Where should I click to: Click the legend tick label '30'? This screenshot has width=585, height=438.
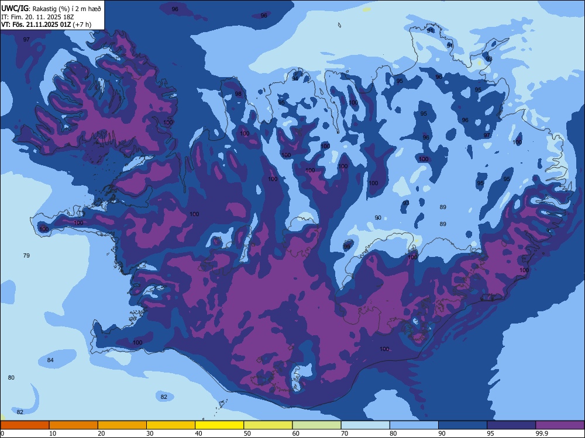tap(150, 433)
